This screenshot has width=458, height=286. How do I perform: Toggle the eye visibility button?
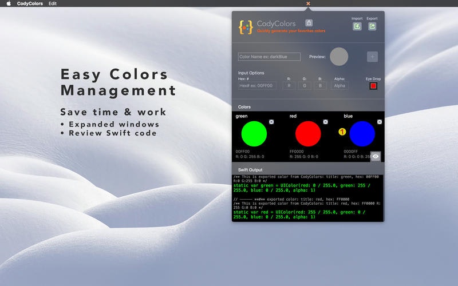[x=376, y=156]
